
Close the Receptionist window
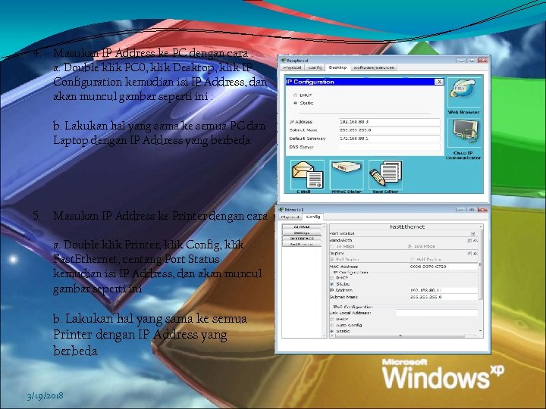[482, 61]
